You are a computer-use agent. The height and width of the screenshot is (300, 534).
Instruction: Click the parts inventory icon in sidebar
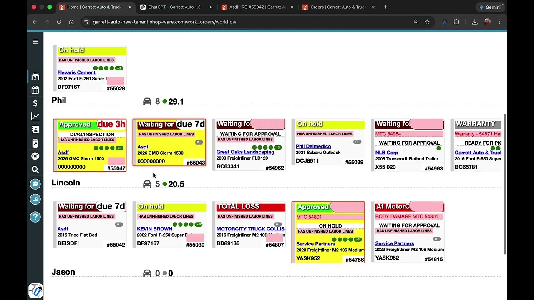(x=35, y=143)
